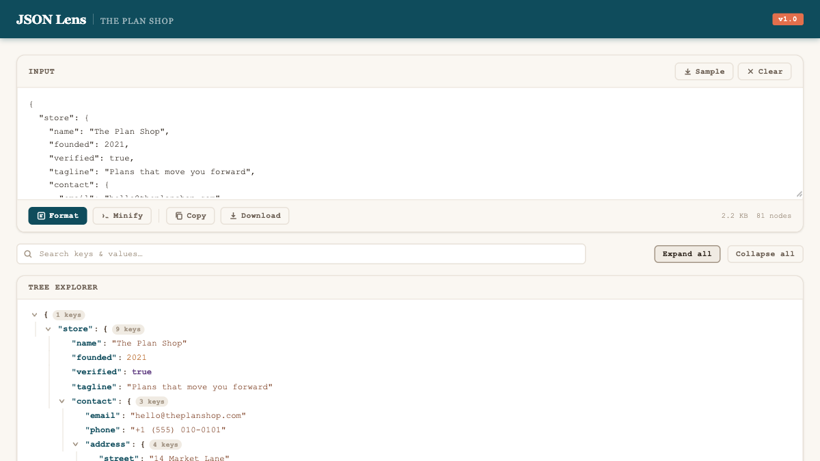Format the JSON input

57,216
